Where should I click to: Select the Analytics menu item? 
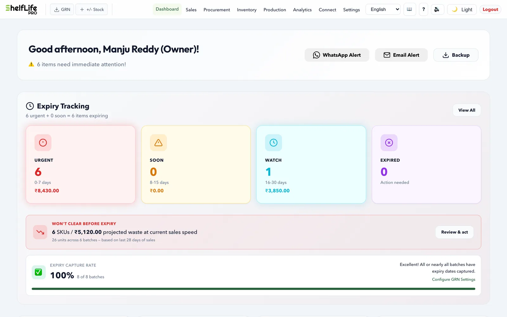[x=302, y=10]
